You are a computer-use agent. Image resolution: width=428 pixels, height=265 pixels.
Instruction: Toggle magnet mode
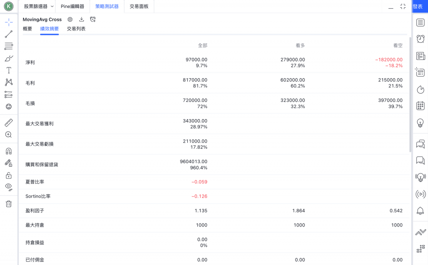click(9, 151)
